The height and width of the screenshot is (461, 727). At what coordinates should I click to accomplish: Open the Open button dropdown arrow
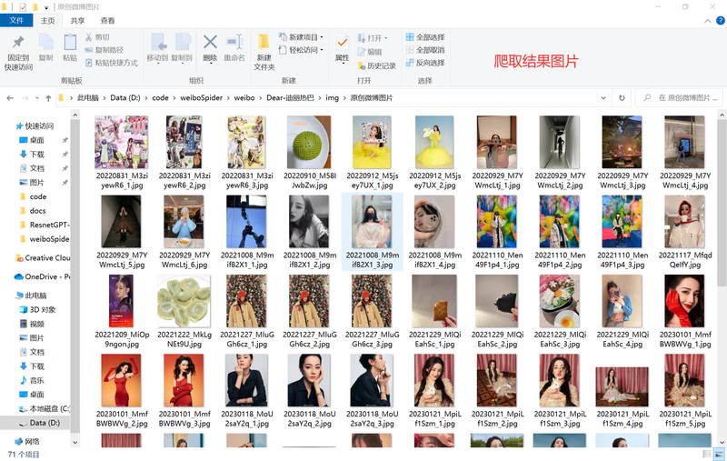click(385, 38)
